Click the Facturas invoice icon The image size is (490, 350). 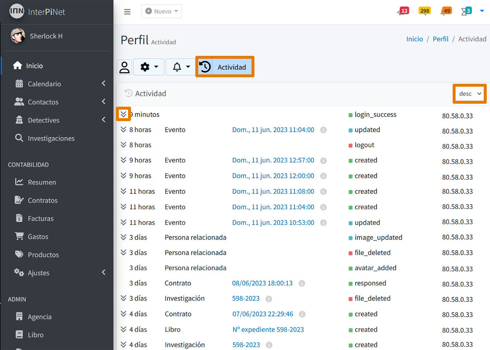[x=19, y=218]
